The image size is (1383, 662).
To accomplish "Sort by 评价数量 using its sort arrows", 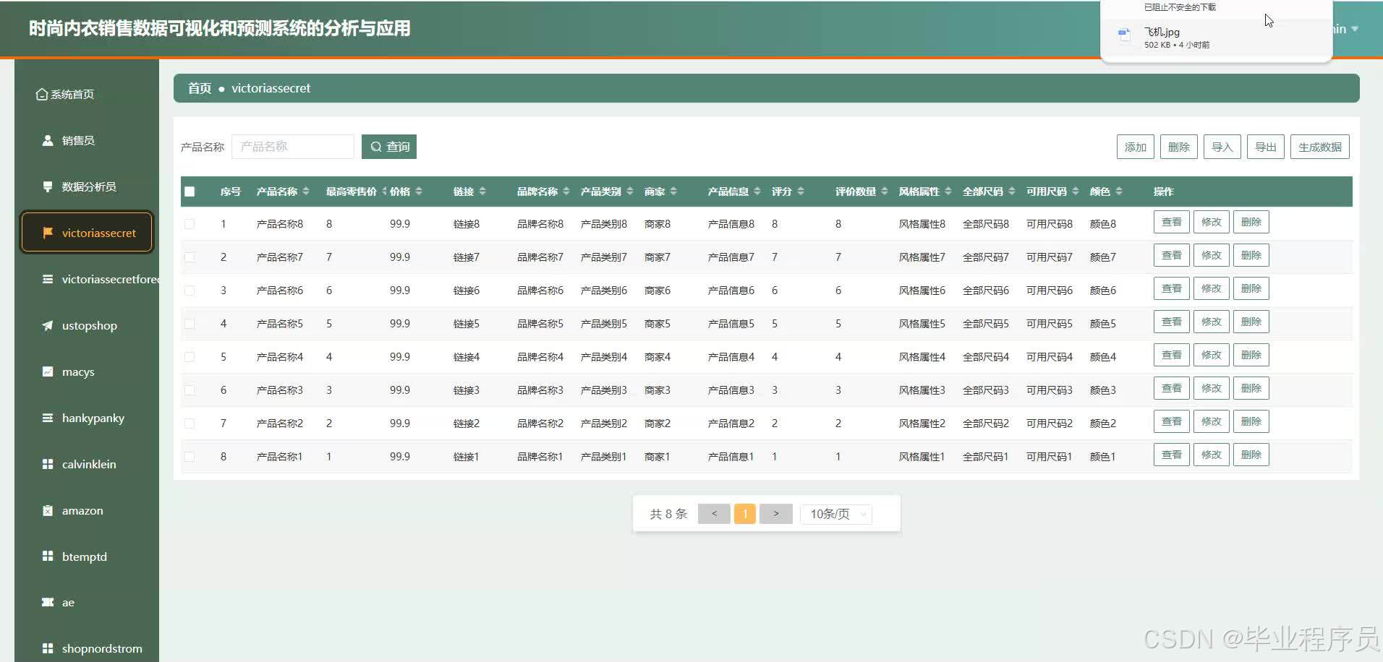I will pos(885,192).
